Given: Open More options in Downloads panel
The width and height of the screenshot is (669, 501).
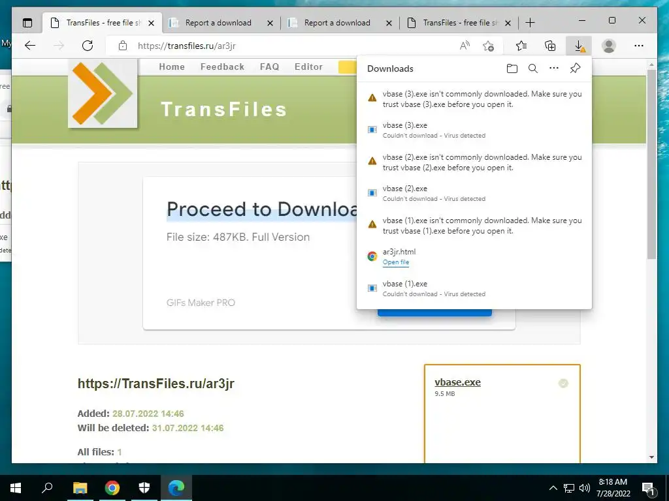Looking at the screenshot, I should point(554,68).
